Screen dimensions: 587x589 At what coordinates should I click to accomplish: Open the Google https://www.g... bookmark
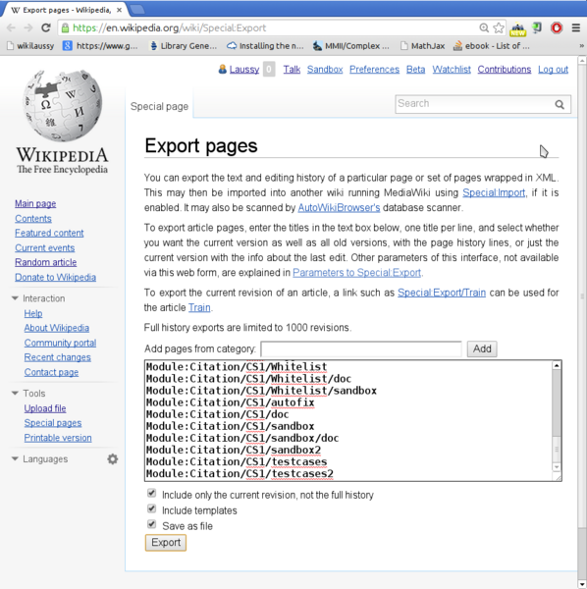100,46
